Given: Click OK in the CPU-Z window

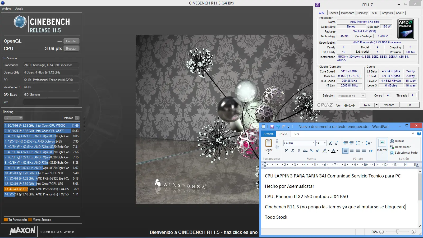Looking at the screenshot, I should tap(409, 105).
